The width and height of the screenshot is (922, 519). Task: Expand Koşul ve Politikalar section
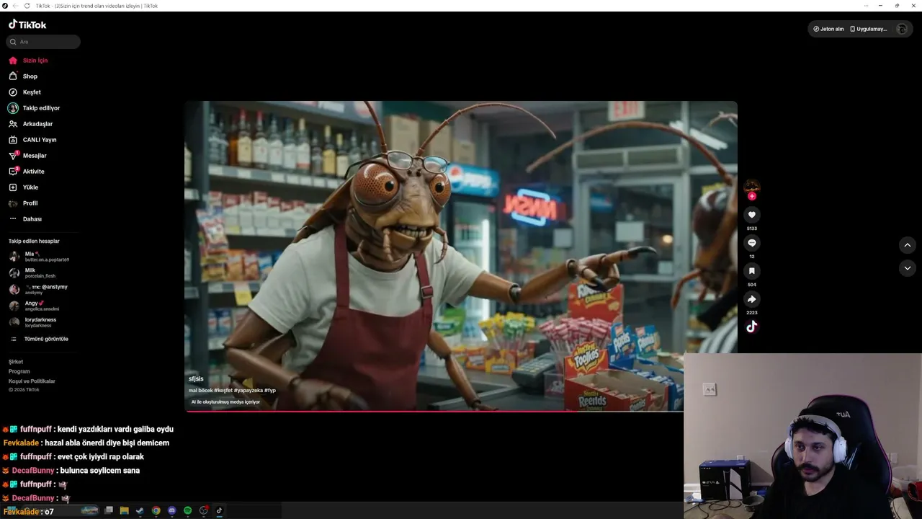(x=32, y=381)
